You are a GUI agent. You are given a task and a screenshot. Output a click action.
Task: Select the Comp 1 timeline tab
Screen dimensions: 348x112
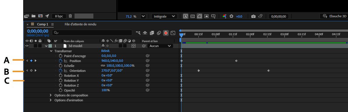coord(42,25)
